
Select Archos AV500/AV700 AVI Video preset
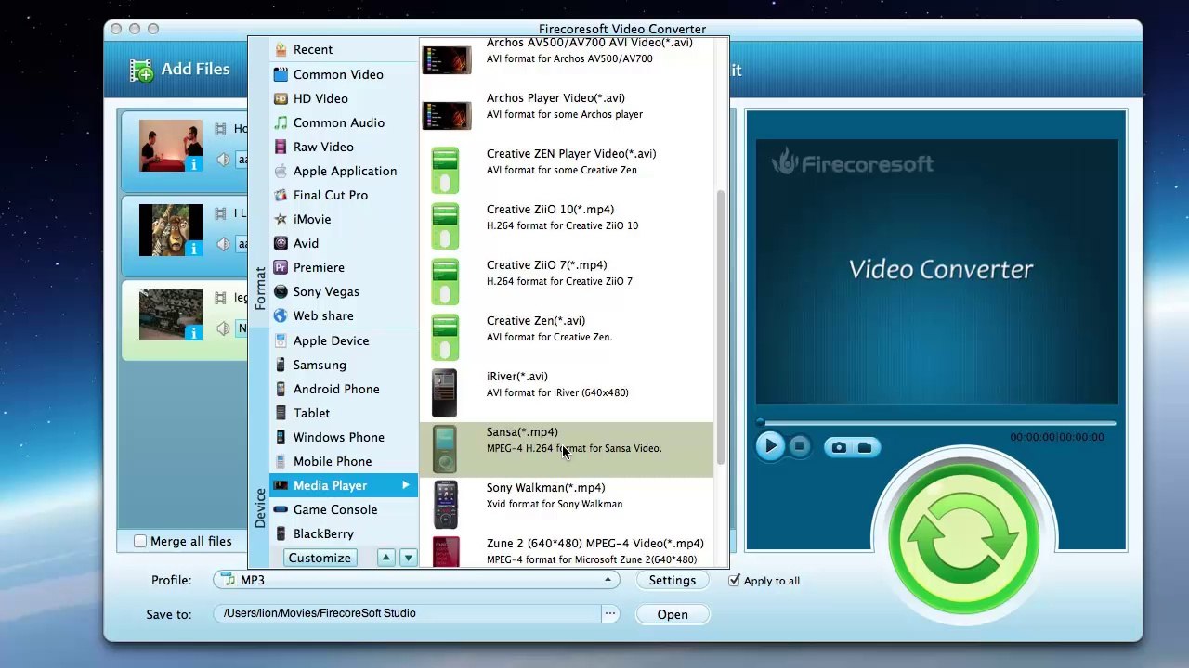pyautogui.click(x=567, y=56)
